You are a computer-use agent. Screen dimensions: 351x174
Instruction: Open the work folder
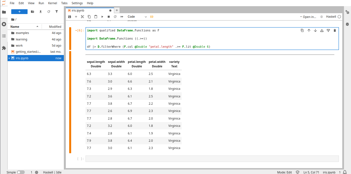[36, 45]
